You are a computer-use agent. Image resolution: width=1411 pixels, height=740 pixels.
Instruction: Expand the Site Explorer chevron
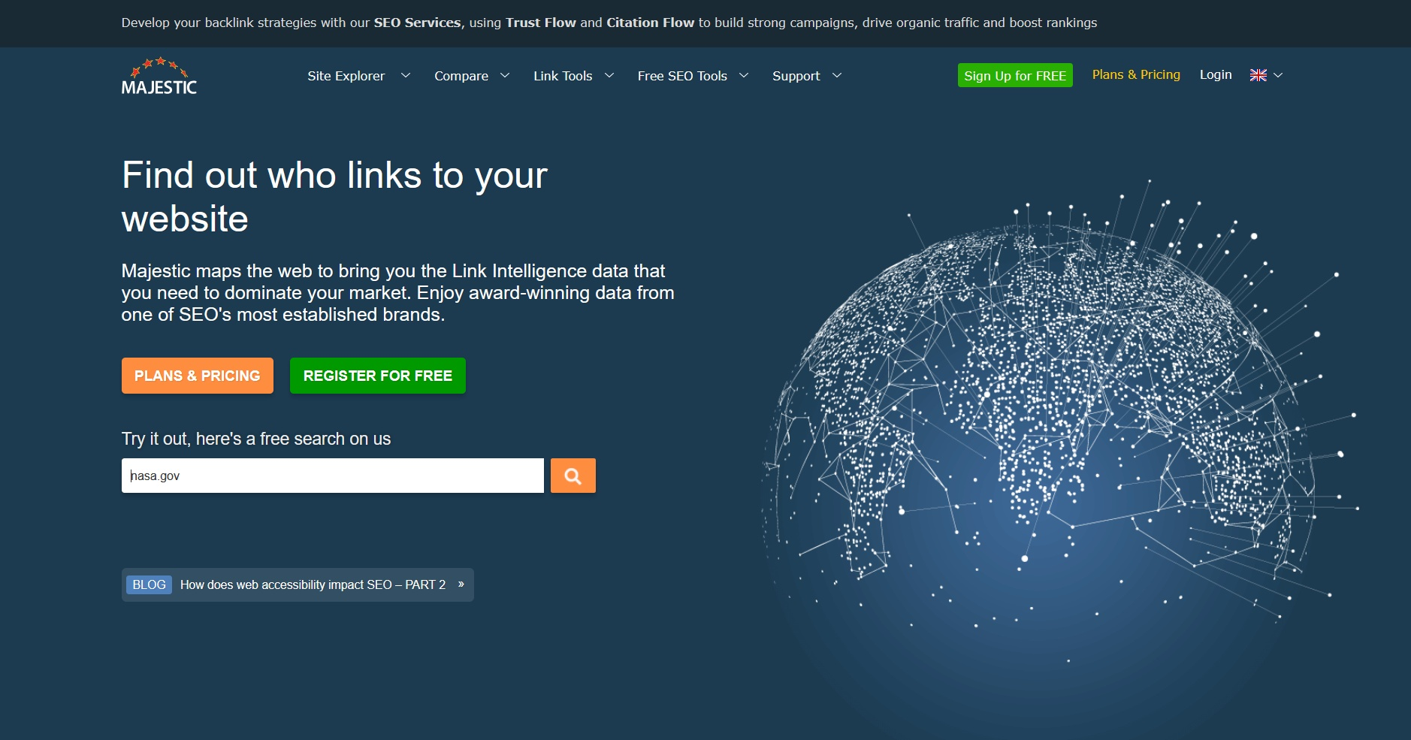[406, 75]
